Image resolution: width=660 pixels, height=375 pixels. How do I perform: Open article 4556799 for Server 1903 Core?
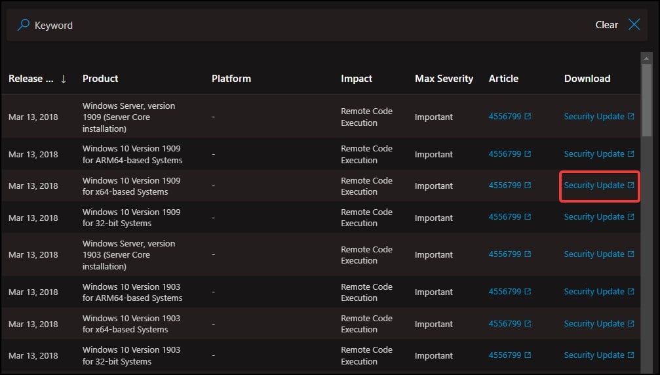point(505,254)
